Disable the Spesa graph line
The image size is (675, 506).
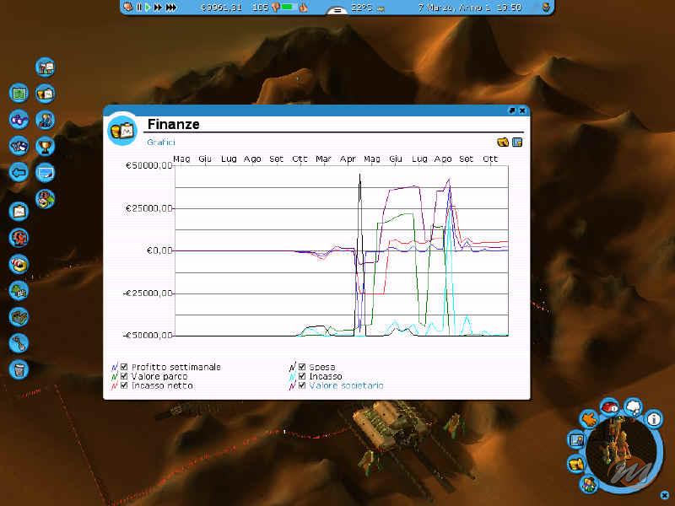(302, 367)
